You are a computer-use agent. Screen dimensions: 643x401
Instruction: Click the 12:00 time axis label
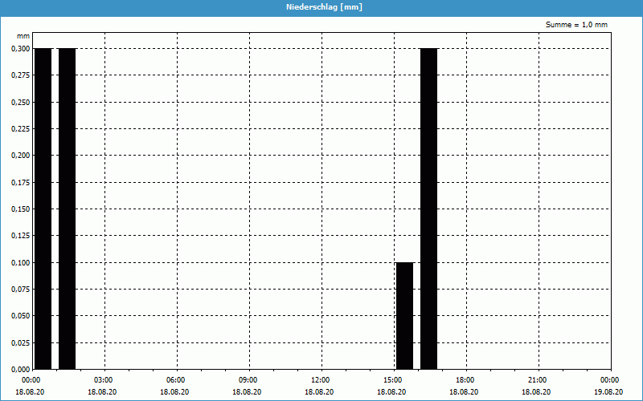click(320, 380)
